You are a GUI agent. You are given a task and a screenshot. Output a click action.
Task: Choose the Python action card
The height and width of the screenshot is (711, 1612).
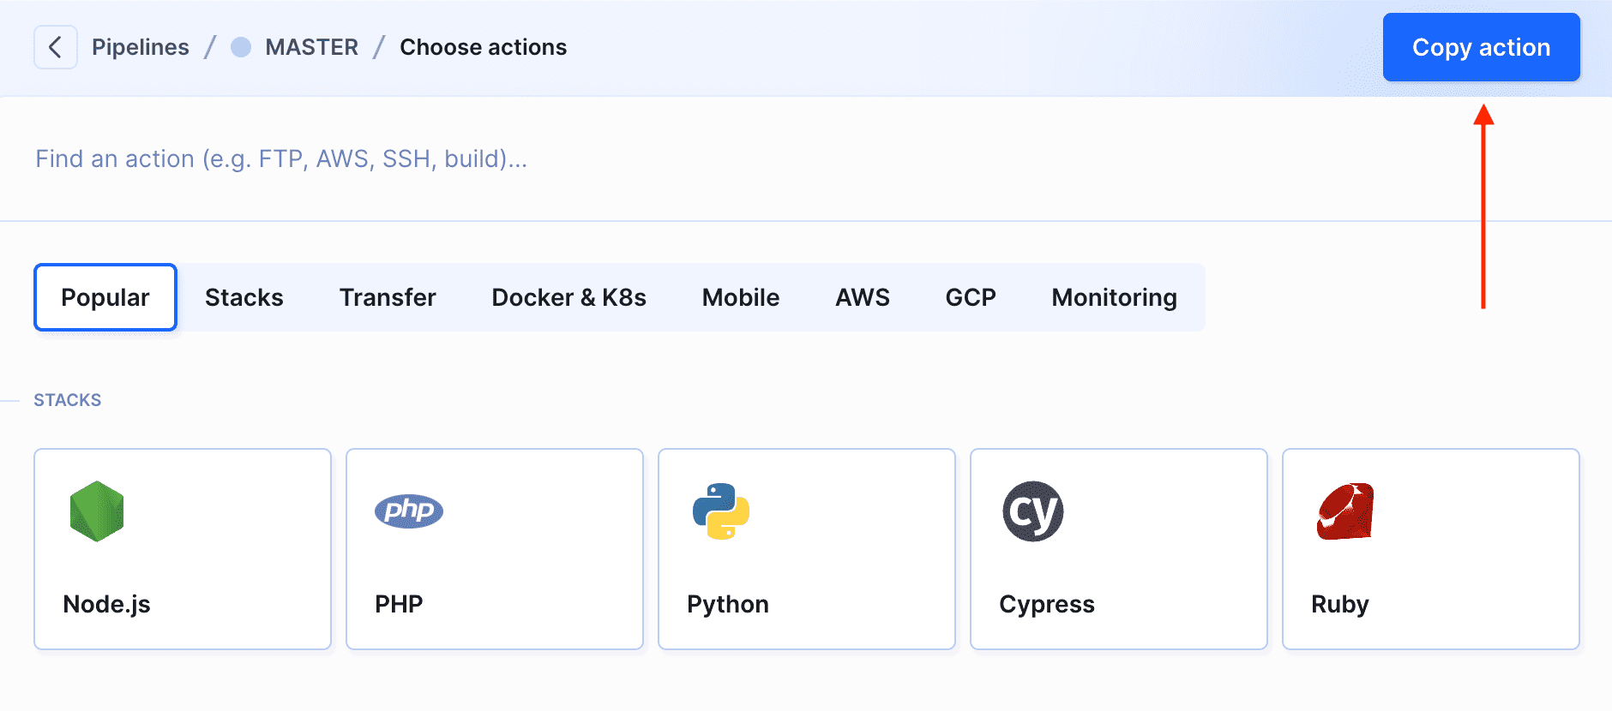click(807, 549)
